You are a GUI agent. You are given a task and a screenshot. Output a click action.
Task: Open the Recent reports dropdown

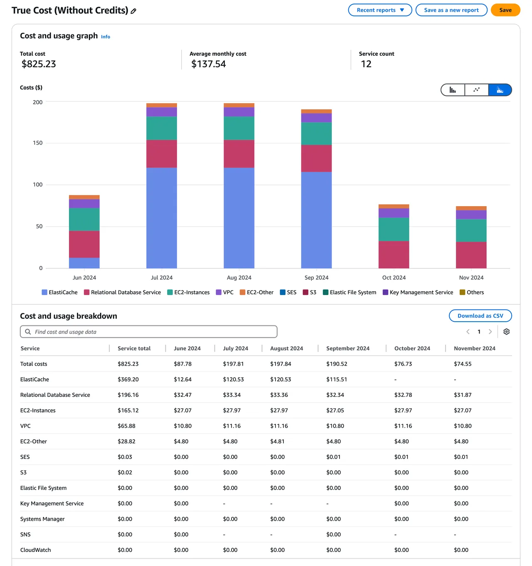(380, 10)
